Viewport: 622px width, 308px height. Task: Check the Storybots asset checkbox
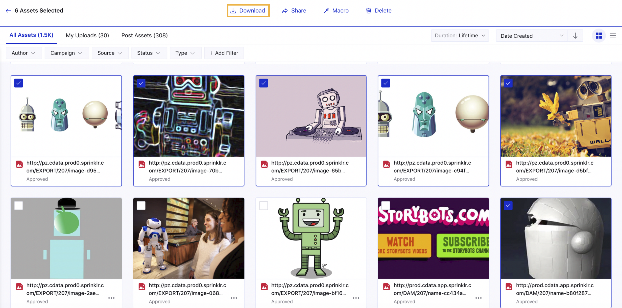pyautogui.click(x=386, y=206)
